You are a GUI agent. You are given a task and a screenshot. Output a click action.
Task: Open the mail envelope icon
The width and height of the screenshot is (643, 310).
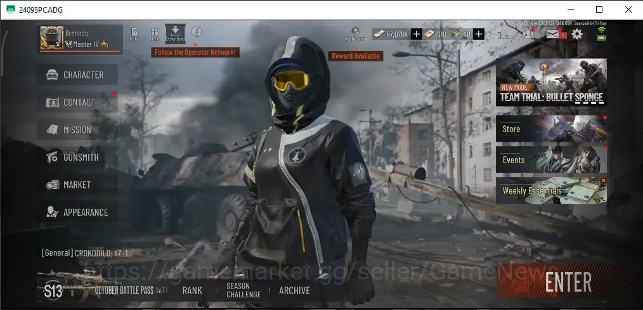pyautogui.click(x=553, y=34)
